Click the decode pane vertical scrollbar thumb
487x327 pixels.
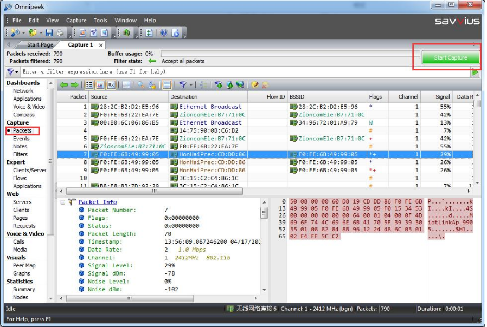point(264,213)
